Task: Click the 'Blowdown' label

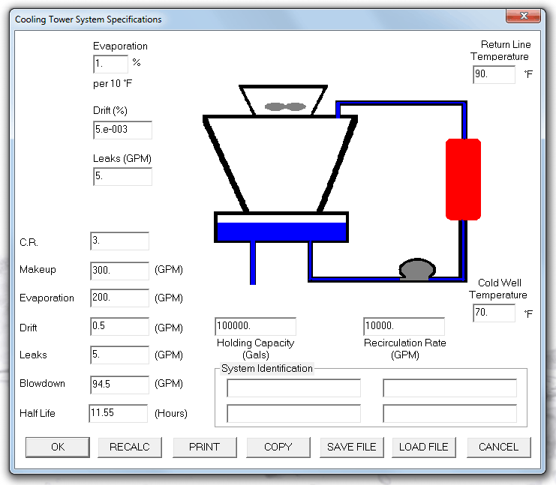Action: point(42,384)
